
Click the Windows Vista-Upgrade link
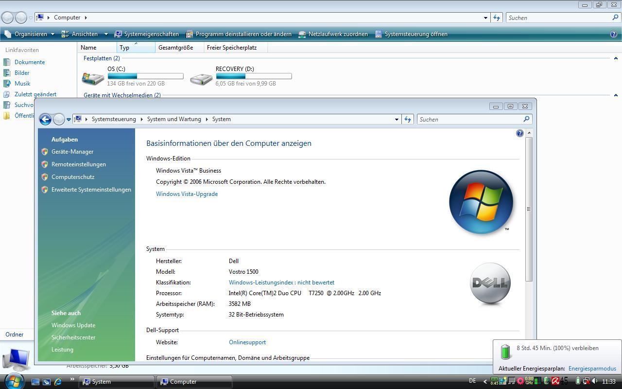(187, 194)
